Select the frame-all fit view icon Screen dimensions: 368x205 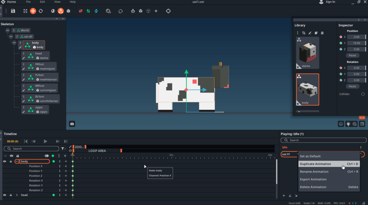(x=25, y=11)
